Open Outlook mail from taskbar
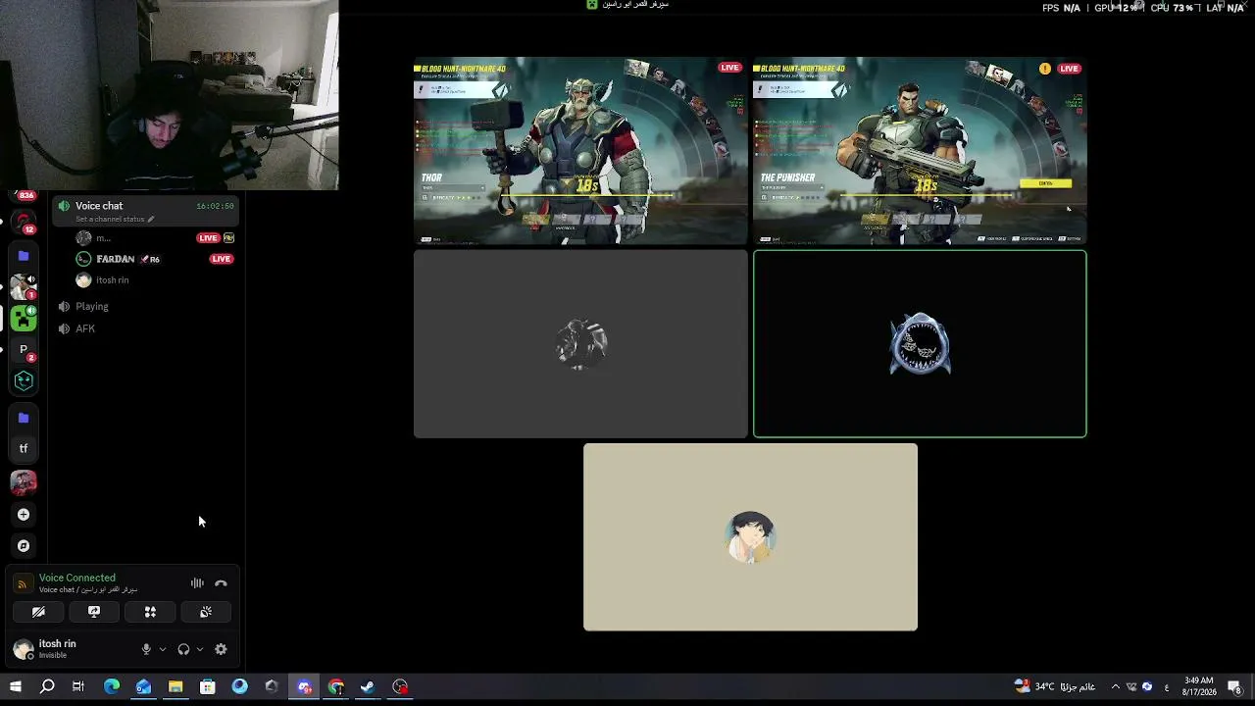1255x706 pixels. point(143,687)
